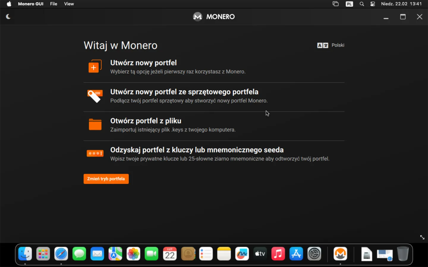The height and width of the screenshot is (267, 428).
Task: Open Photos from the dock
Action: [133, 254]
